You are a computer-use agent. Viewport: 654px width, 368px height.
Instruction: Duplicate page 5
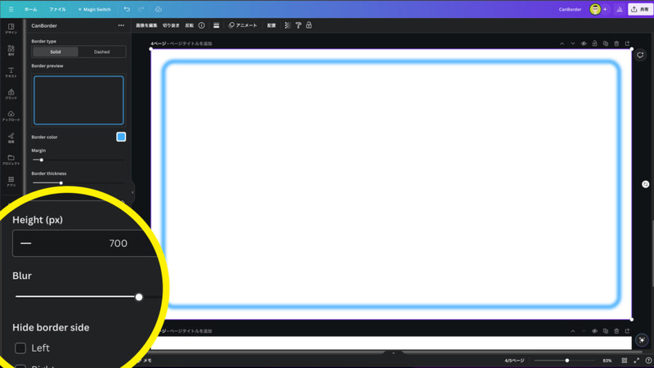[606, 331]
